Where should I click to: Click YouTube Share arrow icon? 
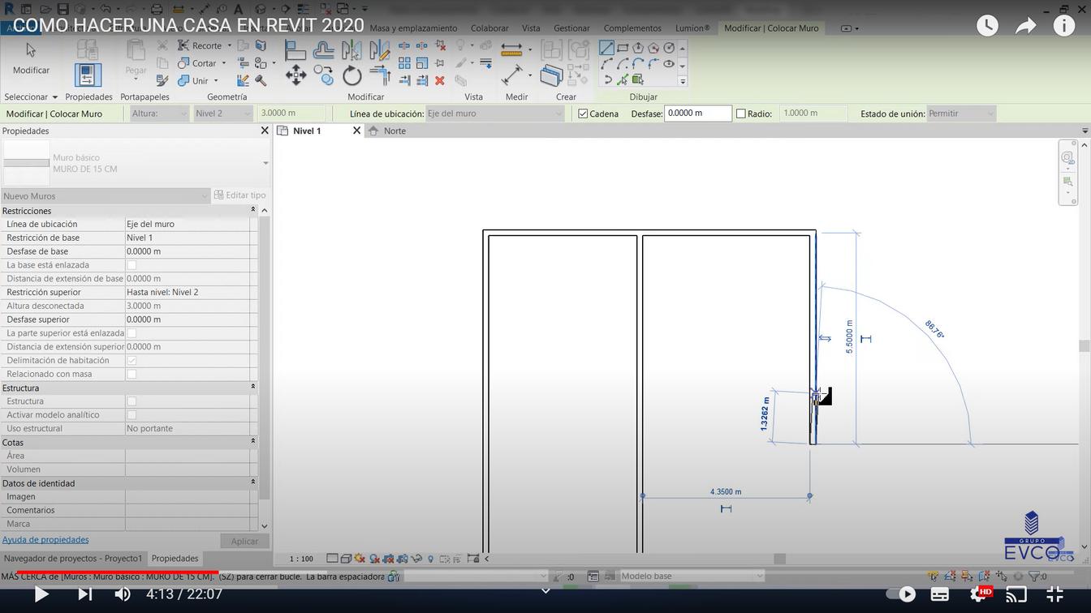click(1026, 25)
